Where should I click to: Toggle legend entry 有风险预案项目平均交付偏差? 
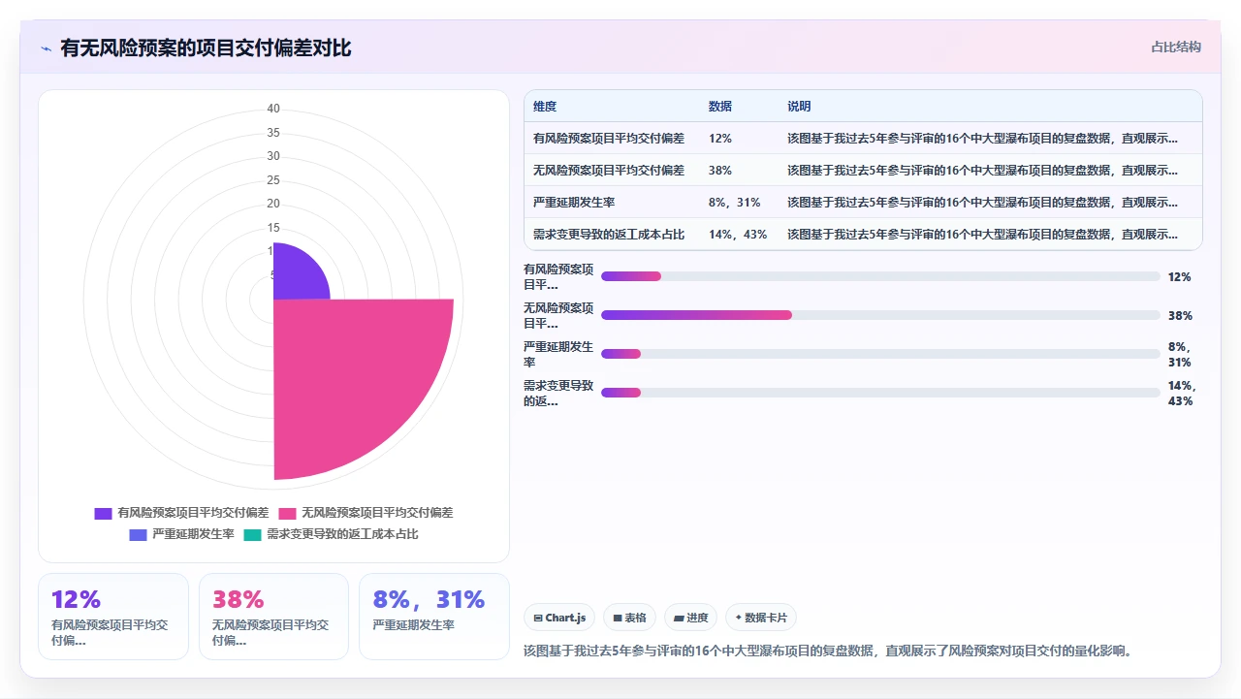[181, 513]
